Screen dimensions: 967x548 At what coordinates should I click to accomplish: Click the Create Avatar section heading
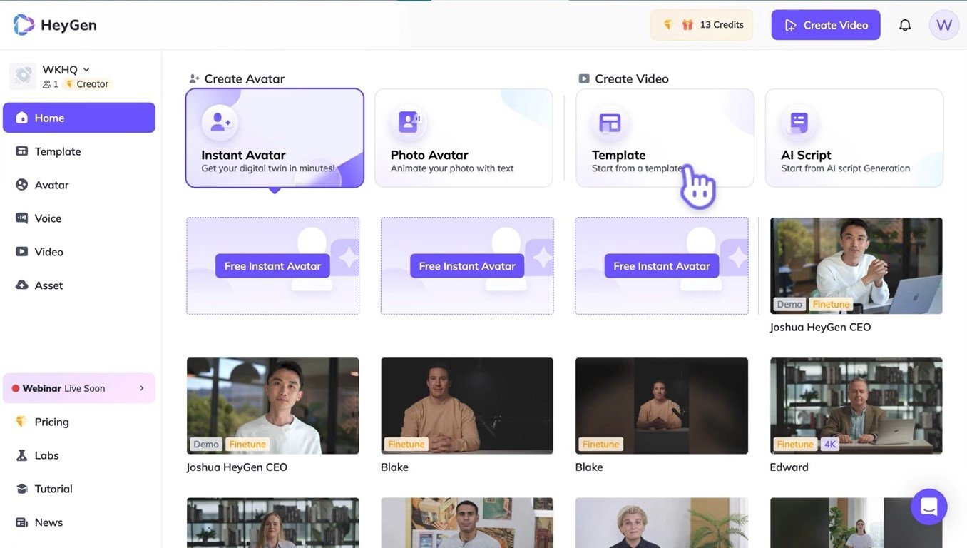[245, 79]
